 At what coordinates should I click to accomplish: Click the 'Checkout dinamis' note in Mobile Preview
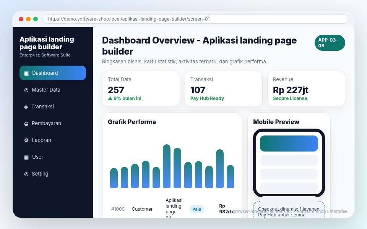click(x=289, y=212)
